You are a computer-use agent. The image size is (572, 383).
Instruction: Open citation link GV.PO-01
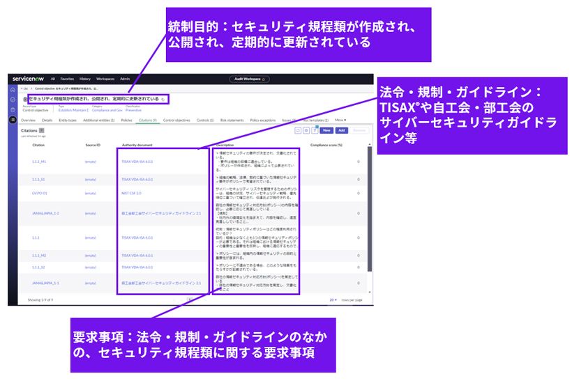coord(39,193)
